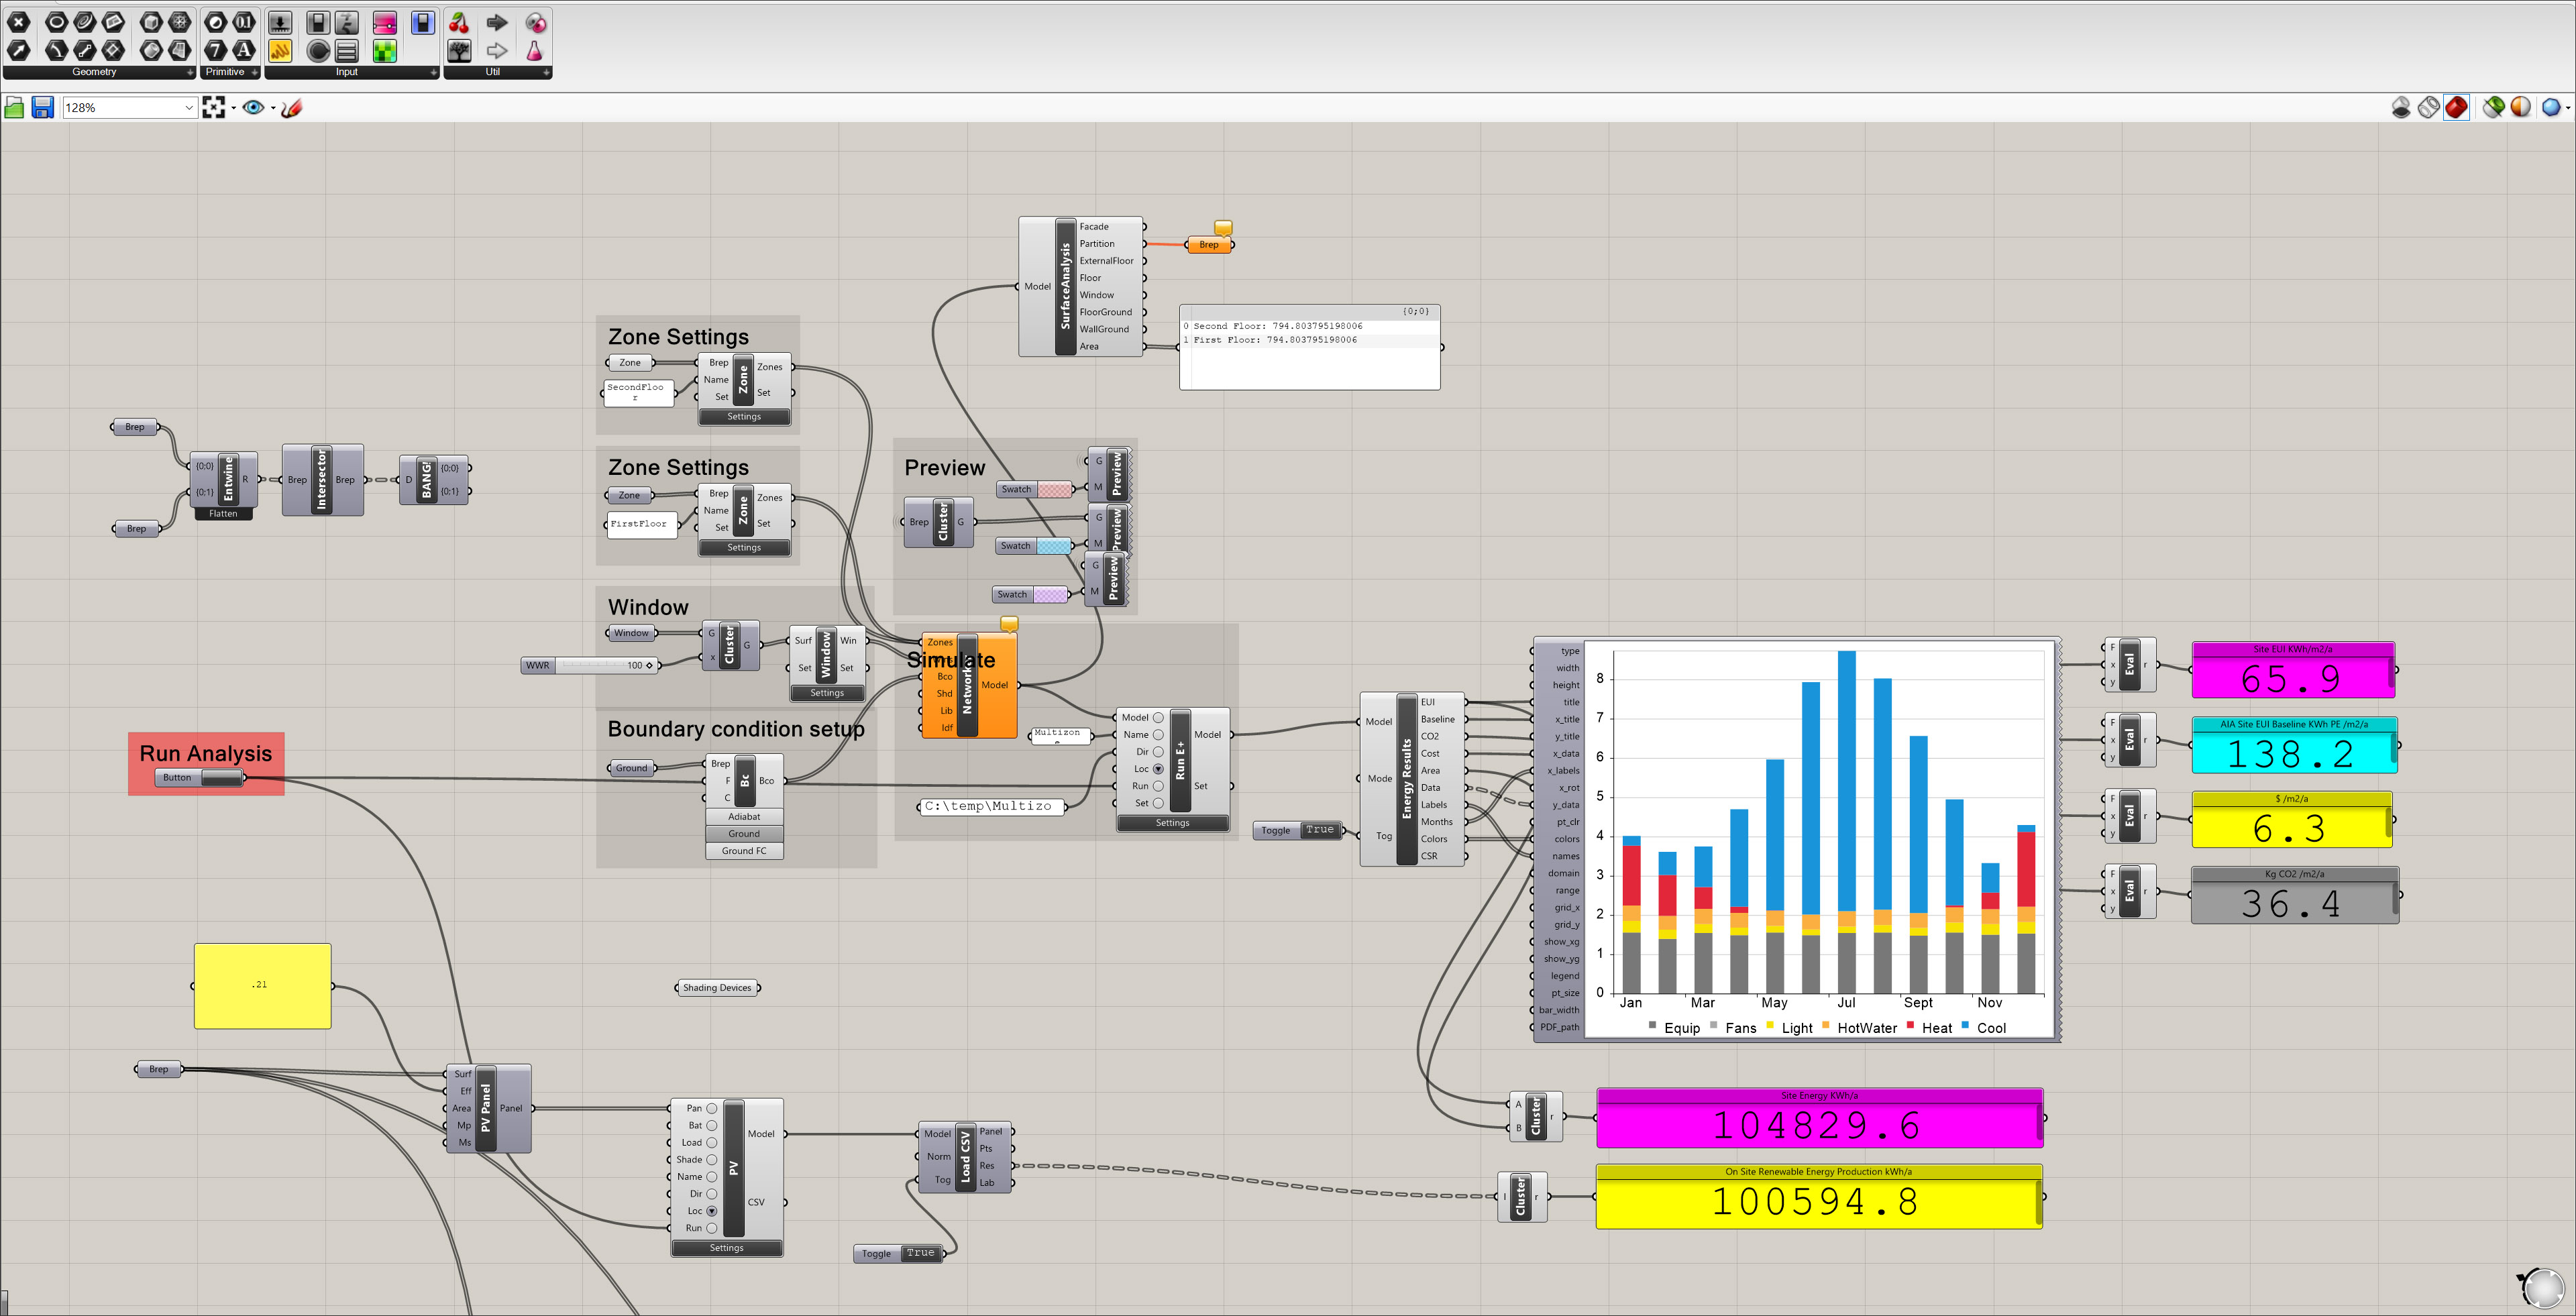Select the Run radio on Run E+

click(1158, 786)
